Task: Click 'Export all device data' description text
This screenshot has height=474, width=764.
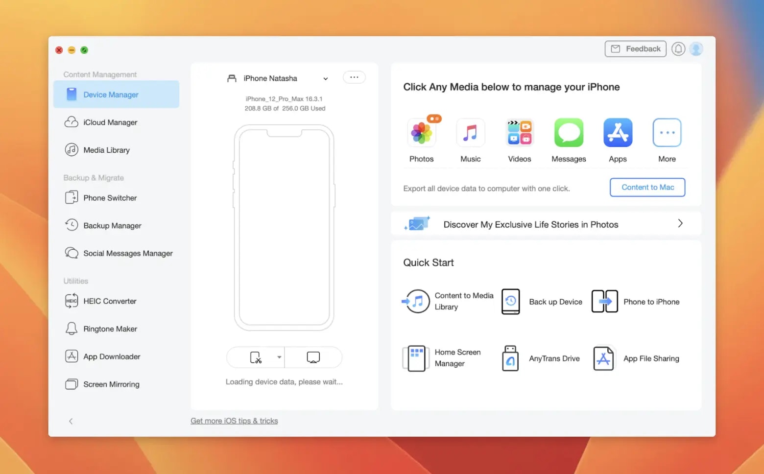Action: (486, 189)
